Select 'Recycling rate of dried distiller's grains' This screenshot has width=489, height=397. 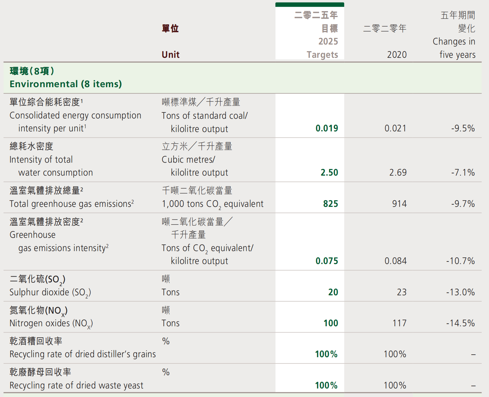click(83, 354)
